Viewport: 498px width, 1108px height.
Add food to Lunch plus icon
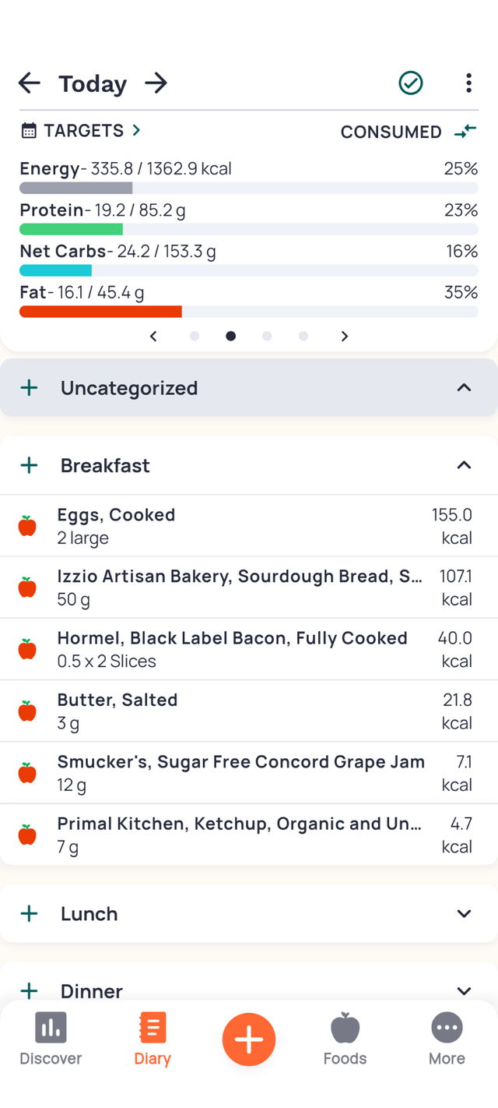pyautogui.click(x=30, y=913)
